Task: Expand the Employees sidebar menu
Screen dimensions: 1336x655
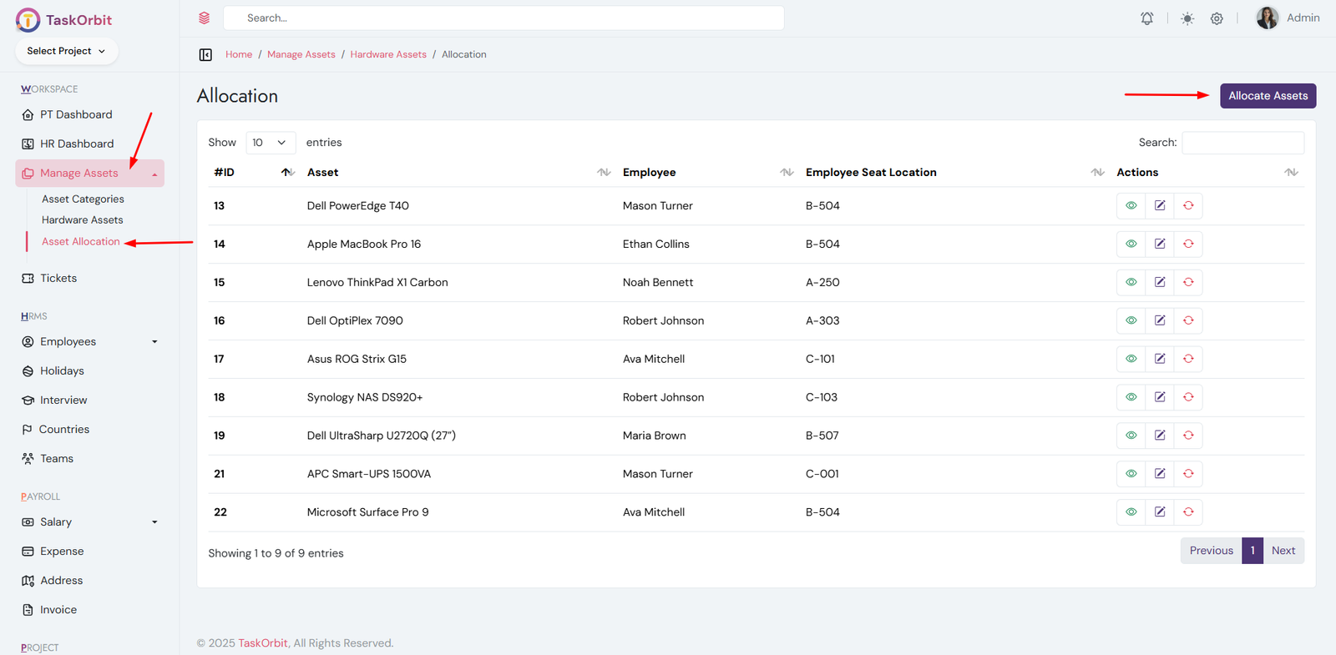Action: [x=89, y=342]
